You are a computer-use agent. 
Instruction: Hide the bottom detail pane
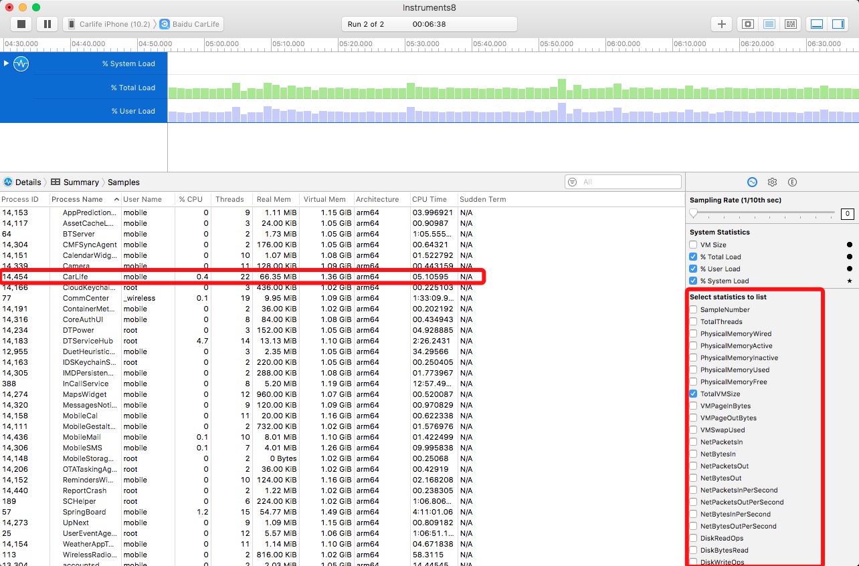tap(816, 24)
